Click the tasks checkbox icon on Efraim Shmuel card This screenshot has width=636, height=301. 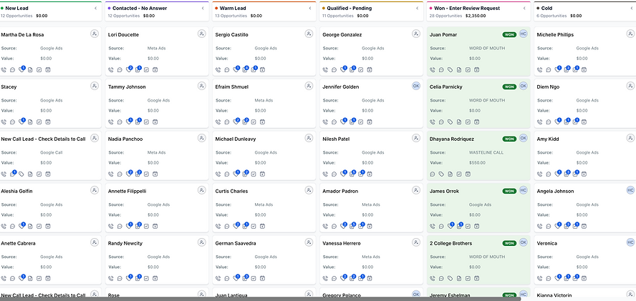[x=254, y=122]
